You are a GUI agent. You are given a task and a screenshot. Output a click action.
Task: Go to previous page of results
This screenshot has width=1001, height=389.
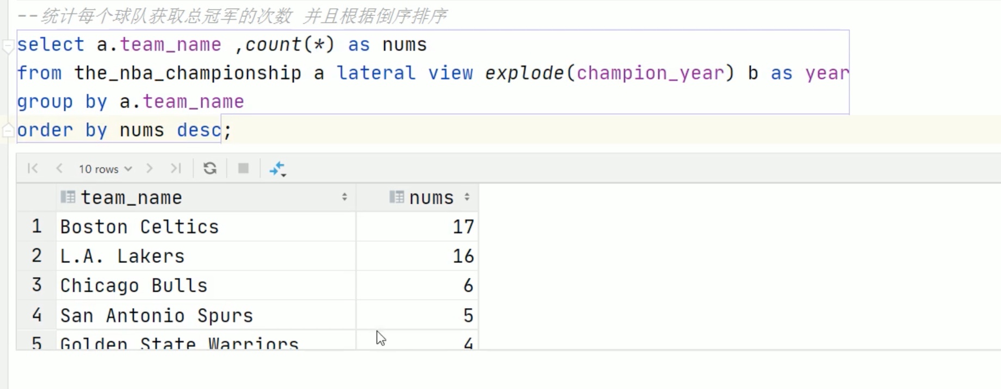tap(59, 168)
